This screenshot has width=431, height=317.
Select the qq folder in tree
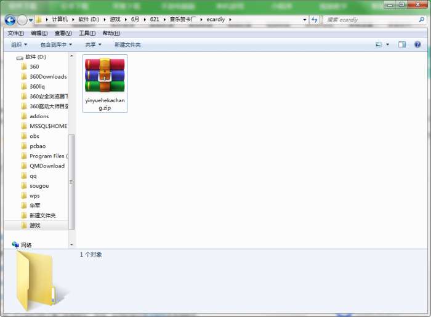point(33,176)
